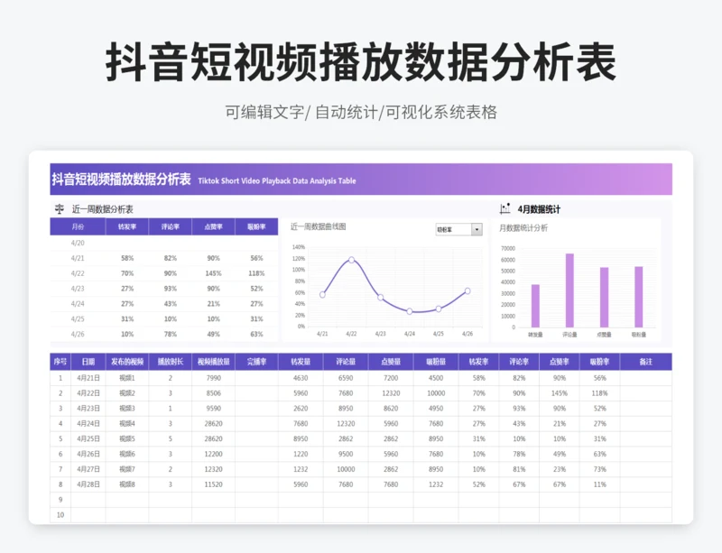Select the 4/23 row label in weekly table

pos(78,289)
